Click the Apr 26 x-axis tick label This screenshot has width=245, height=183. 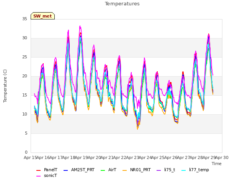pyautogui.click(x=171, y=157)
